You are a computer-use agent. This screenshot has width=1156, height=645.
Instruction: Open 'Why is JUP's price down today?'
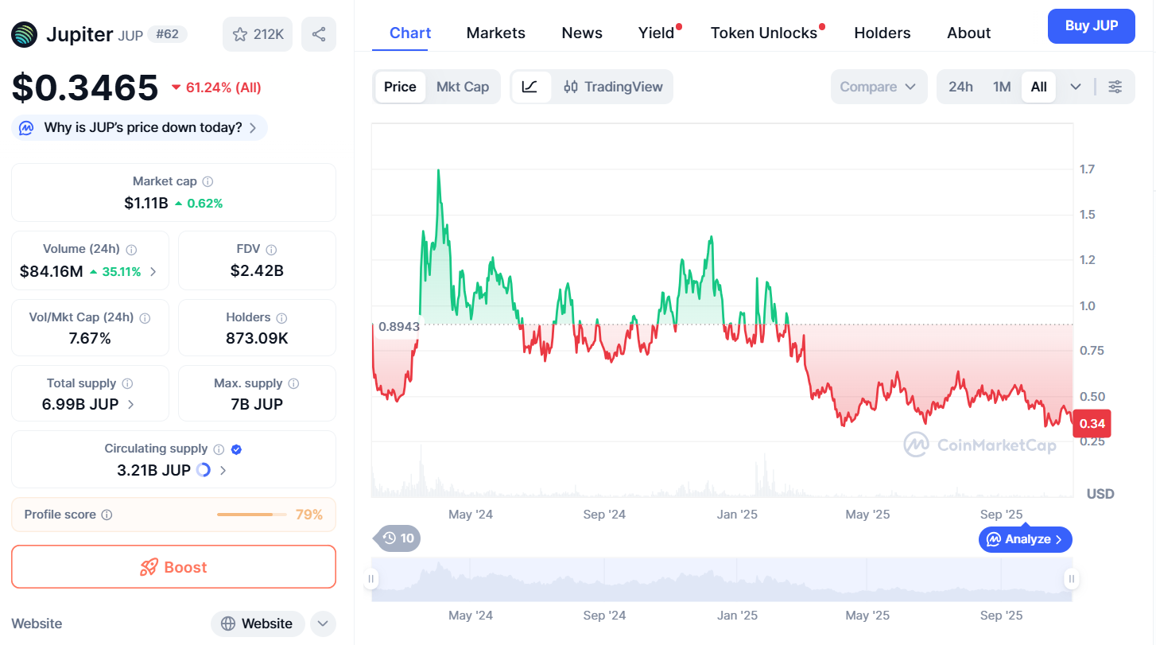point(138,127)
